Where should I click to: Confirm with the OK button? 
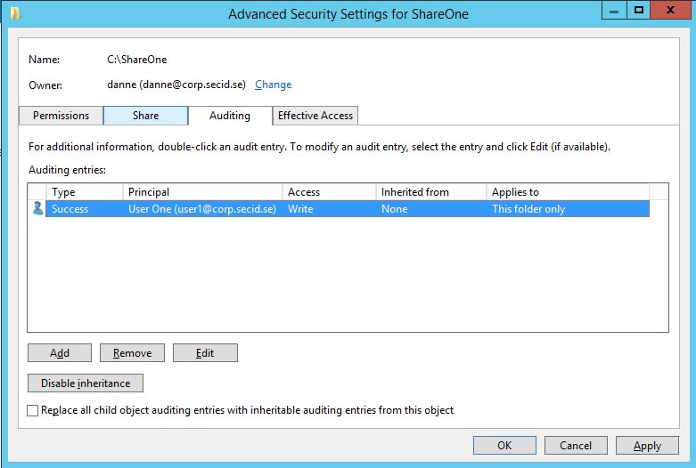(504, 446)
